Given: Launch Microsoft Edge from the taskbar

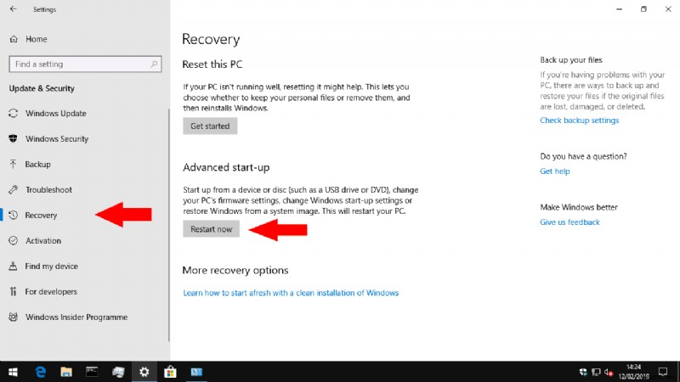Looking at the screenshot, I should pyautogui.click(x=40, y=372).
